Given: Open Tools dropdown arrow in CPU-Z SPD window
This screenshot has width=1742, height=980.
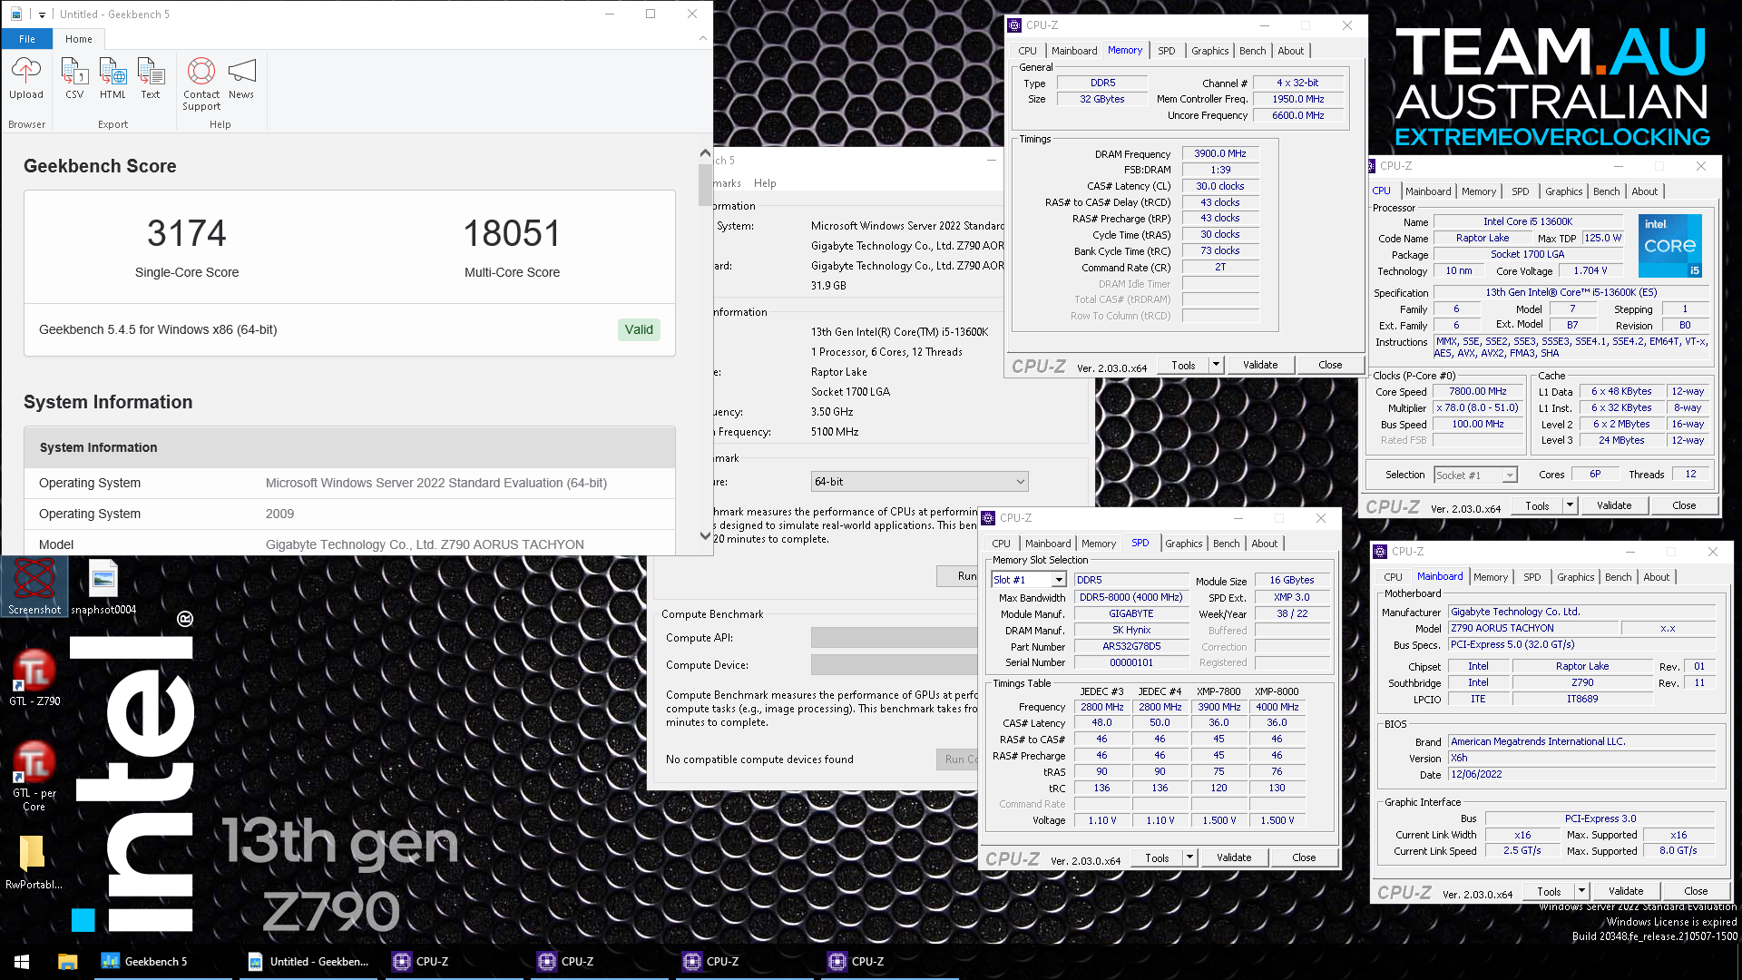Looking at the screenshot, I should (1189, 857).
